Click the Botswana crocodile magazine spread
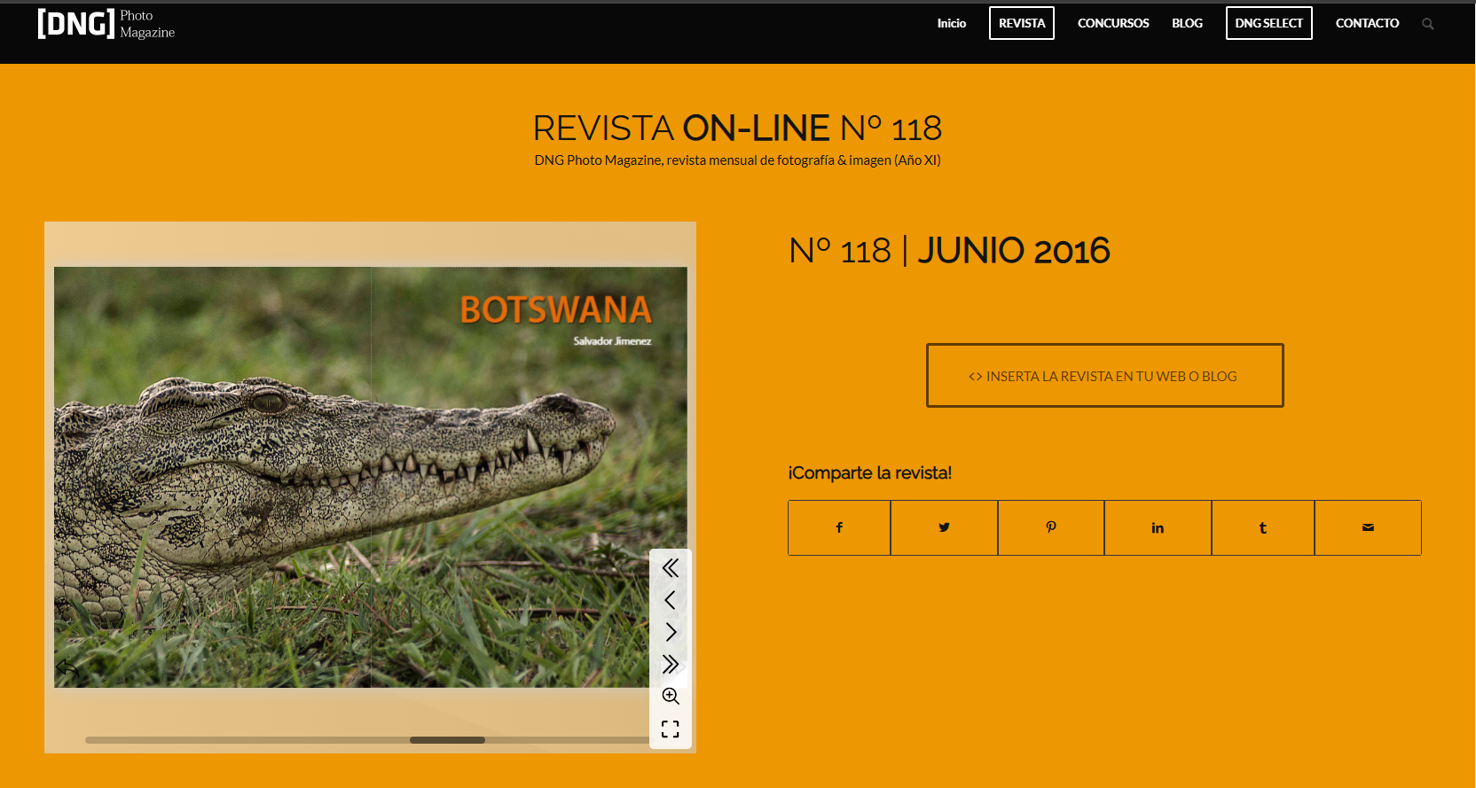 tap(370, 477)
